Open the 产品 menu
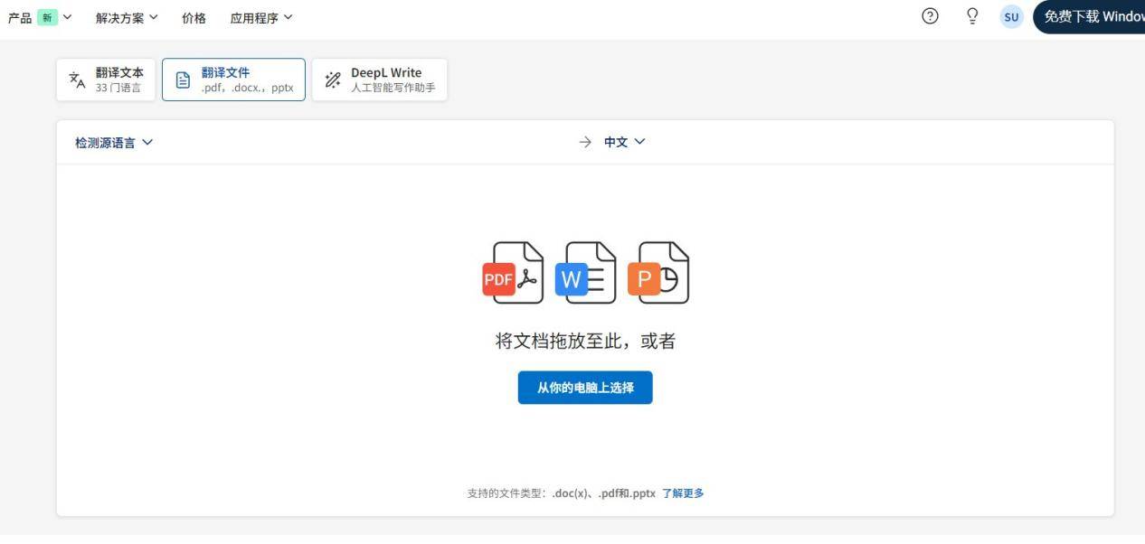The height and width of the screenshot is (544, 1145). (x=40, y=17)
